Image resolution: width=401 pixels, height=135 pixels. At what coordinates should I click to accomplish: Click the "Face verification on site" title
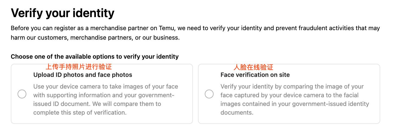(x=255, y=75)
